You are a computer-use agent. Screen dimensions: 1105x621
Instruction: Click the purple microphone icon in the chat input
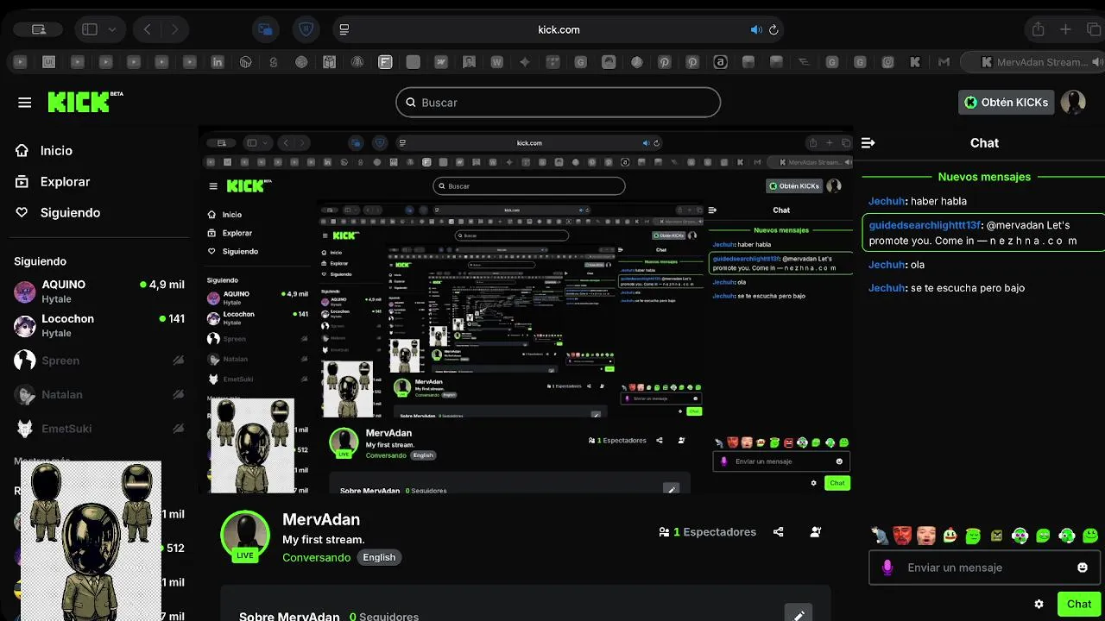[x=887, y=568]
